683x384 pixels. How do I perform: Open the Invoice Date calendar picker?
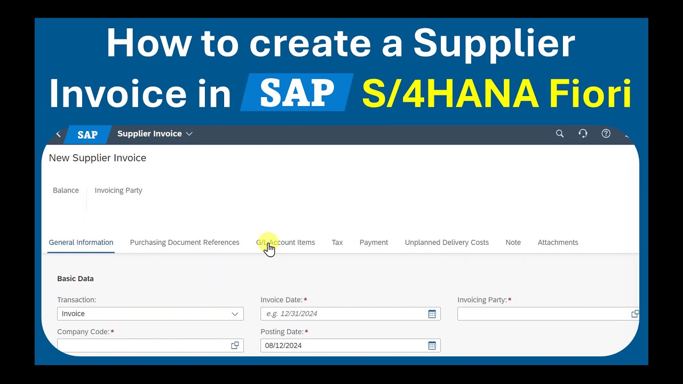tap(432, 314)
